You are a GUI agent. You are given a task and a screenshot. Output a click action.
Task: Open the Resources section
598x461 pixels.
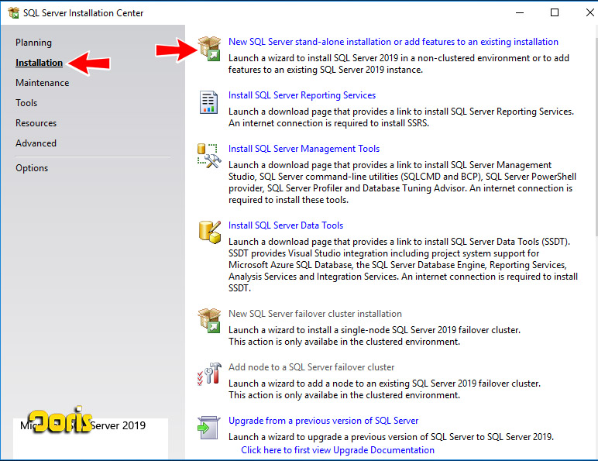[36, 123]
